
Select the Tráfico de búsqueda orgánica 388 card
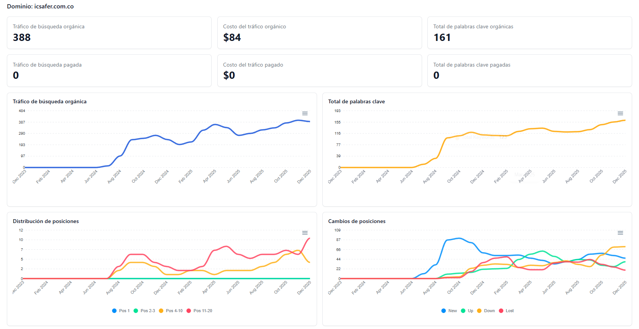[109, 33]
